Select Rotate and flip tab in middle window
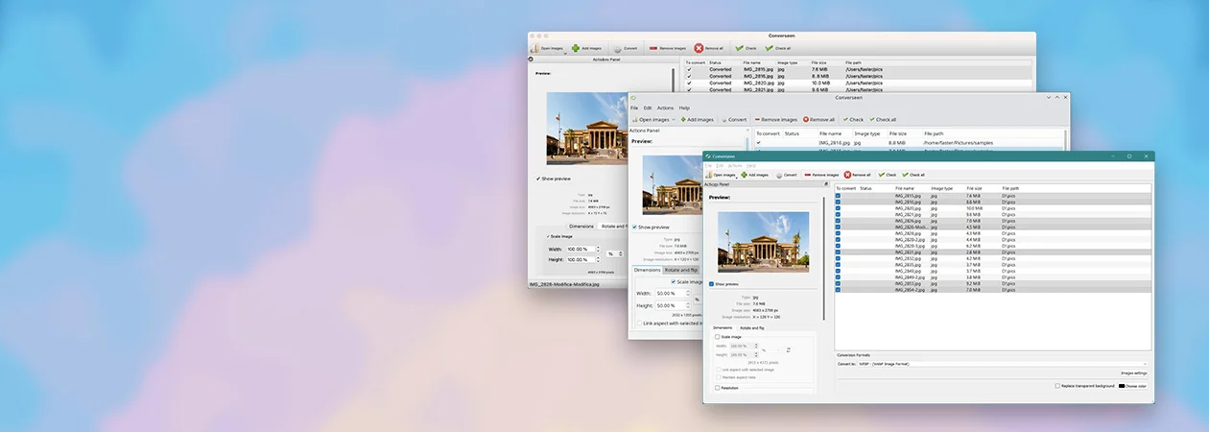Image resolution: width=1209 pixels, height=432 pixels. click(682, 270)
